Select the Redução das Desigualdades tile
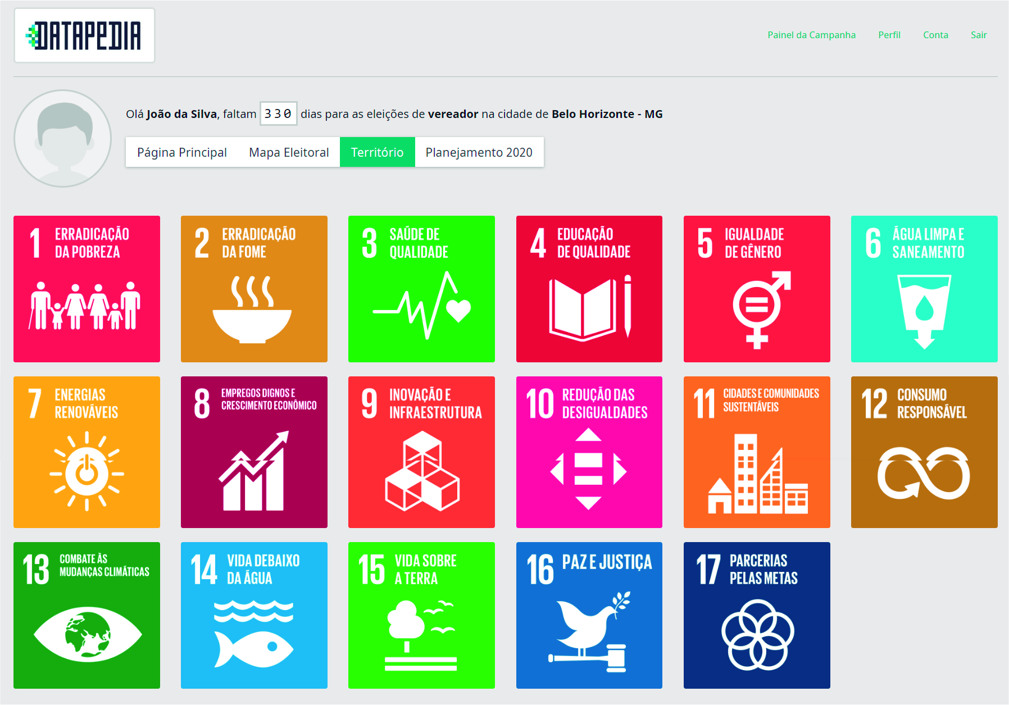1009x705 pixels. pos(589,452)
